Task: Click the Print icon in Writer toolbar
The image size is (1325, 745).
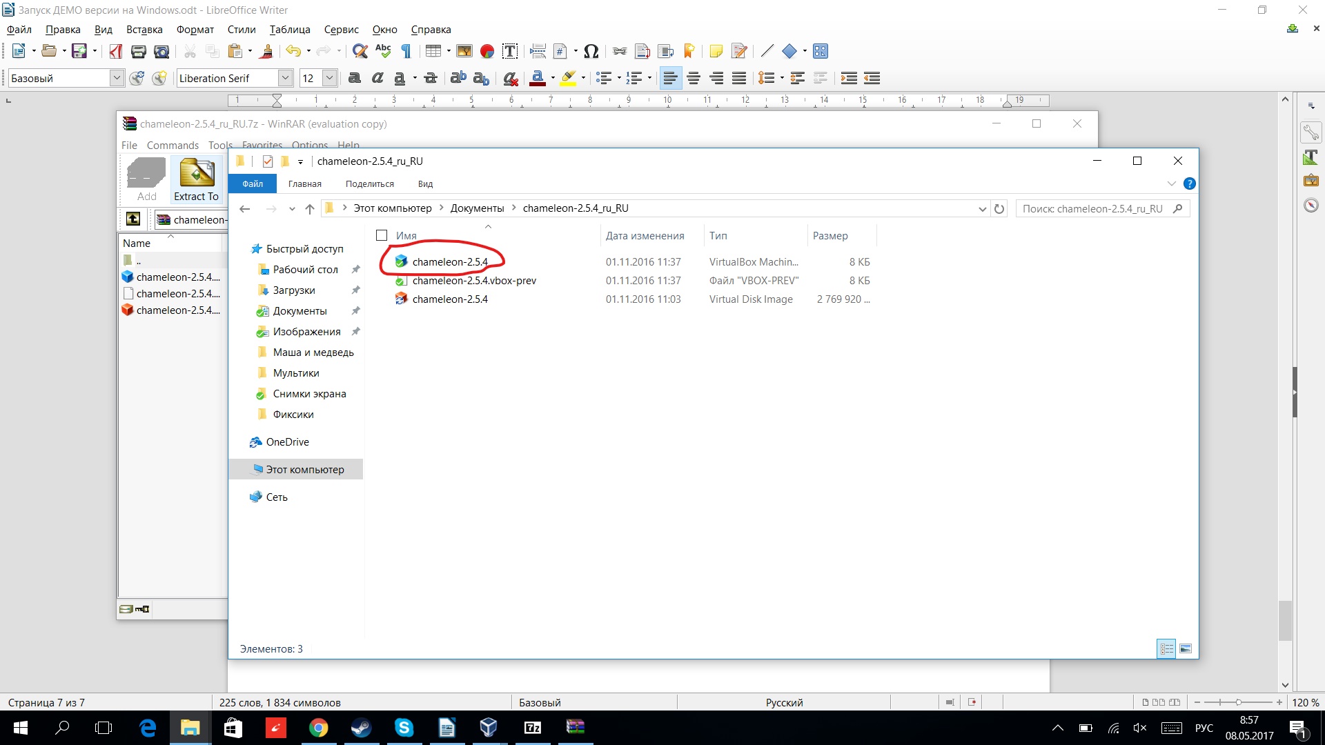Action: [138, 51]
